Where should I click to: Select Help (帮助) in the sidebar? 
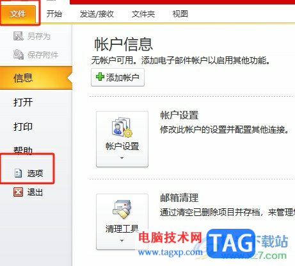23,150
